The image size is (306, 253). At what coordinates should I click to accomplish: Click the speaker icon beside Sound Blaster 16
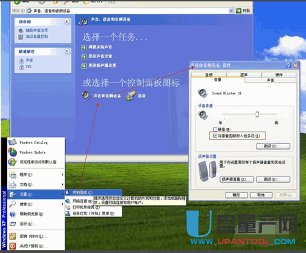tap(203, 93)
